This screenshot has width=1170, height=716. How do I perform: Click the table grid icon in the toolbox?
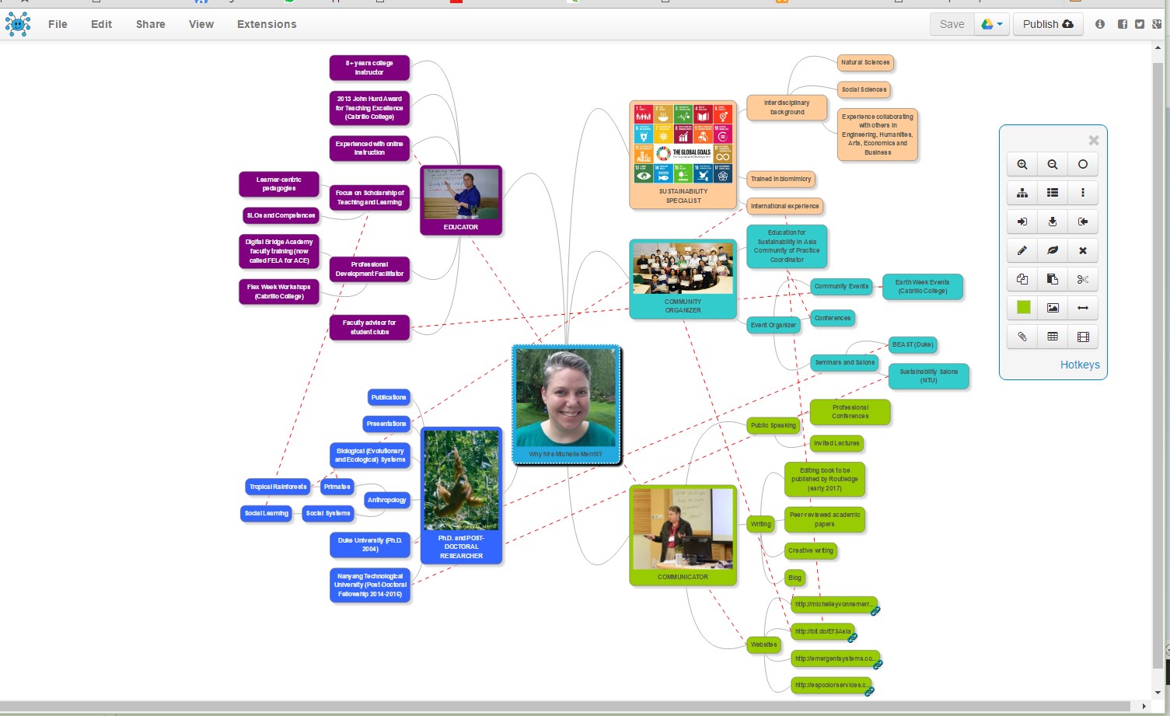[x=1053, y=337]
